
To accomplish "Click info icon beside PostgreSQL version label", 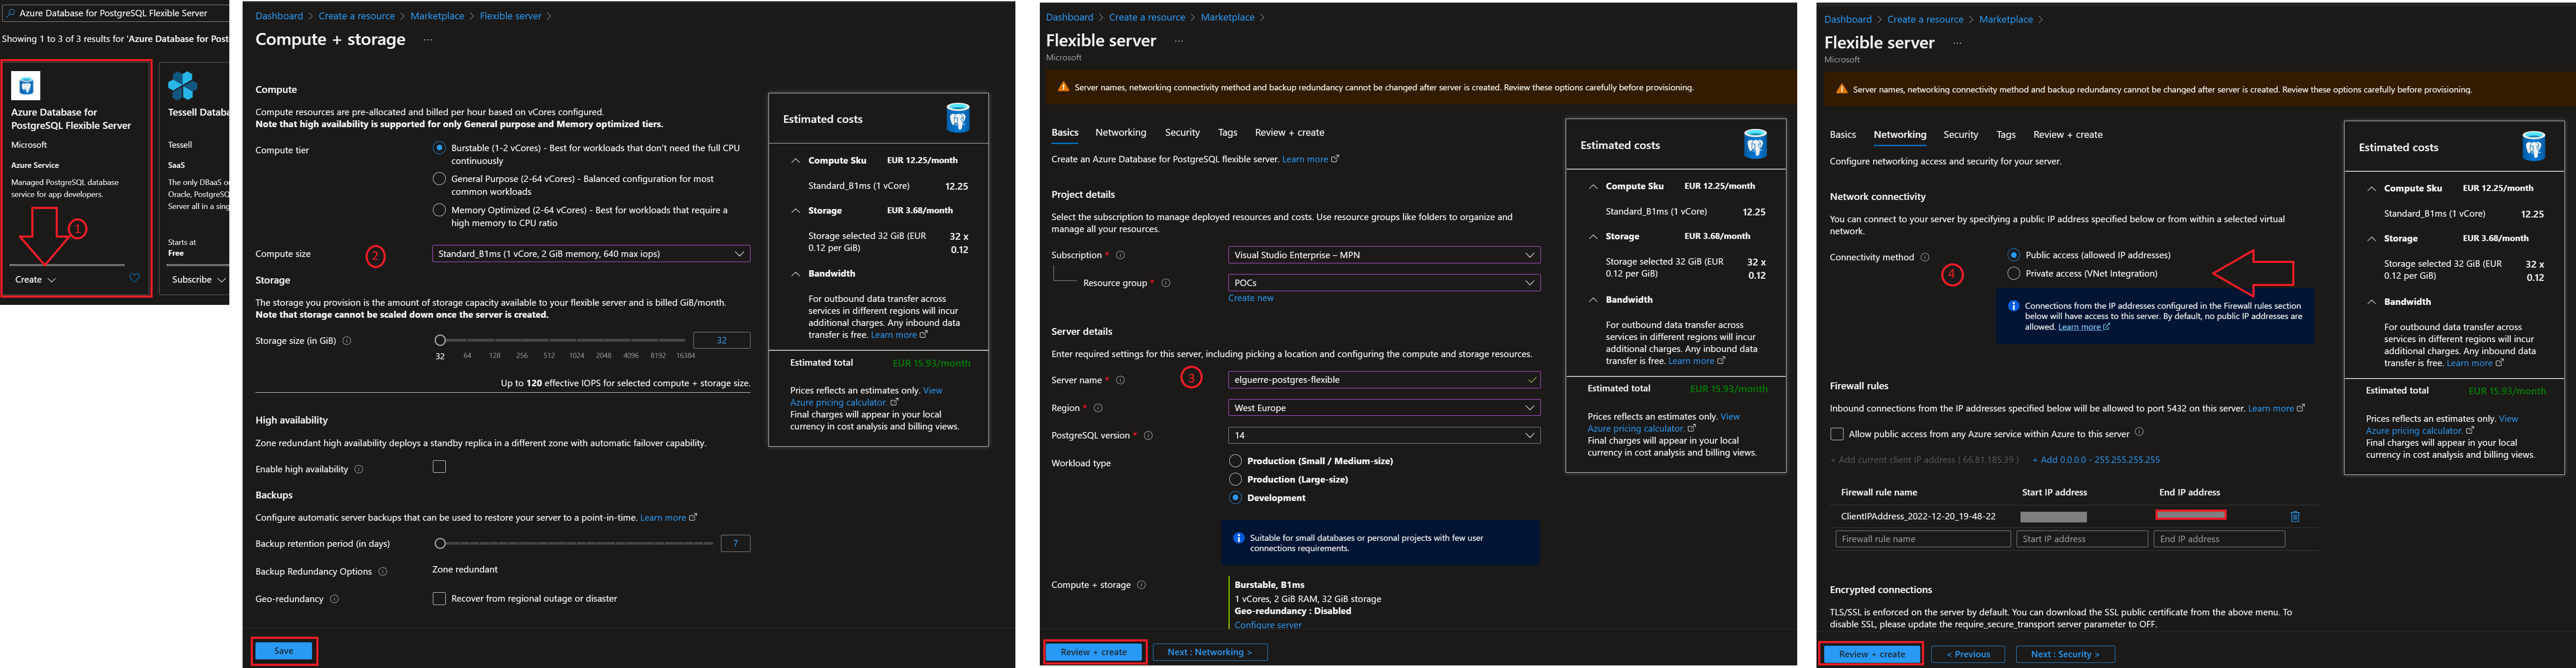I will tap(1148, 435).
